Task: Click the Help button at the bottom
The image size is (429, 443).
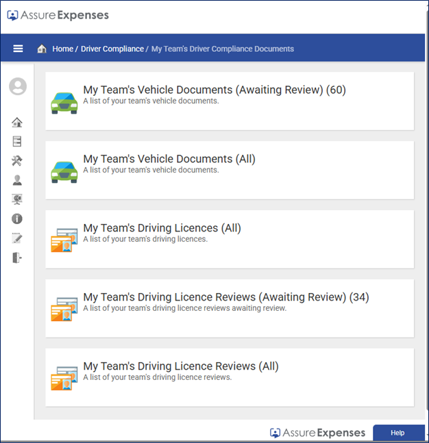Action: pos(397,433)
